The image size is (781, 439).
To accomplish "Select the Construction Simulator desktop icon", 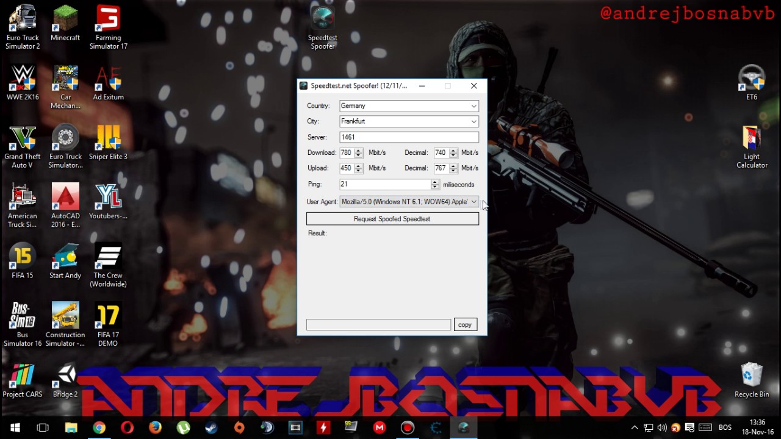I will coord(65,325).
